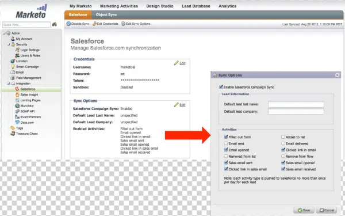Click the Marketo logo
Screen dimensions: 345x216
pyautogui.click(x=32, y=12)
